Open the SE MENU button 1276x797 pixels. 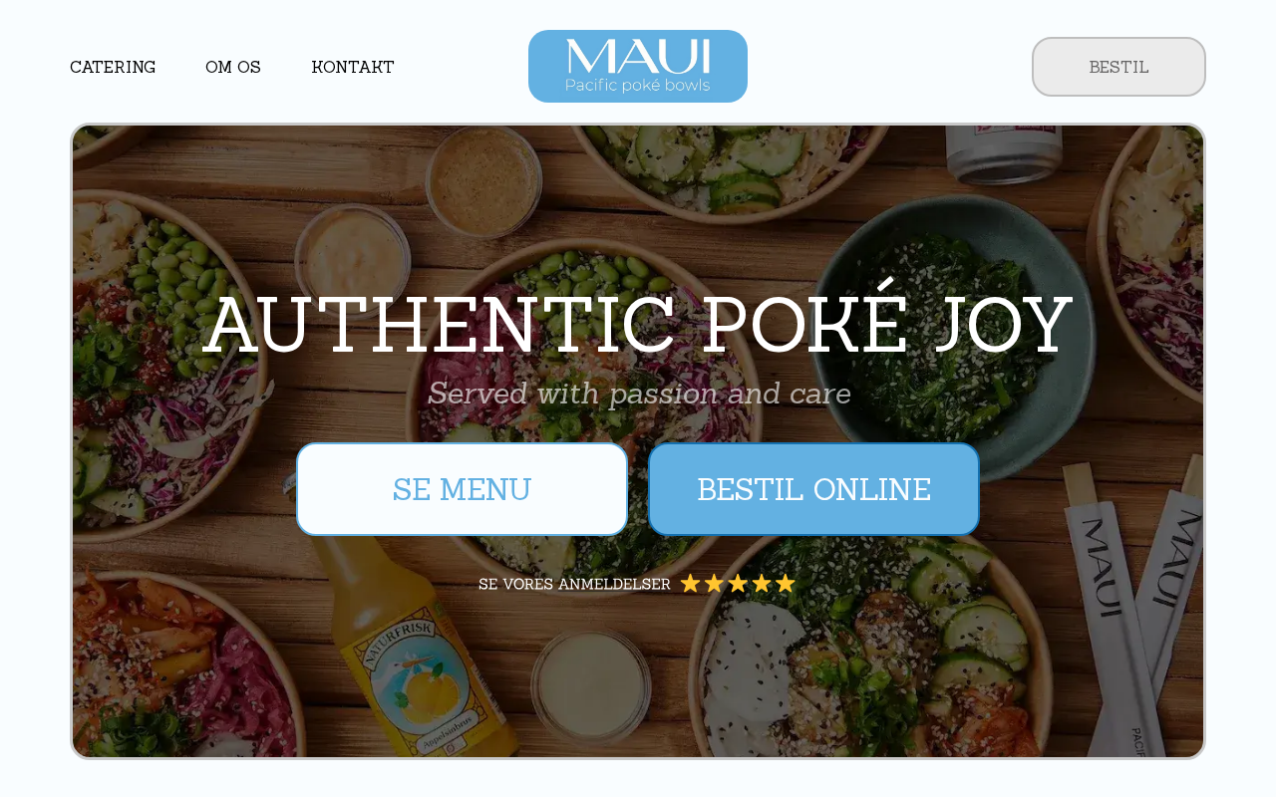462,489
